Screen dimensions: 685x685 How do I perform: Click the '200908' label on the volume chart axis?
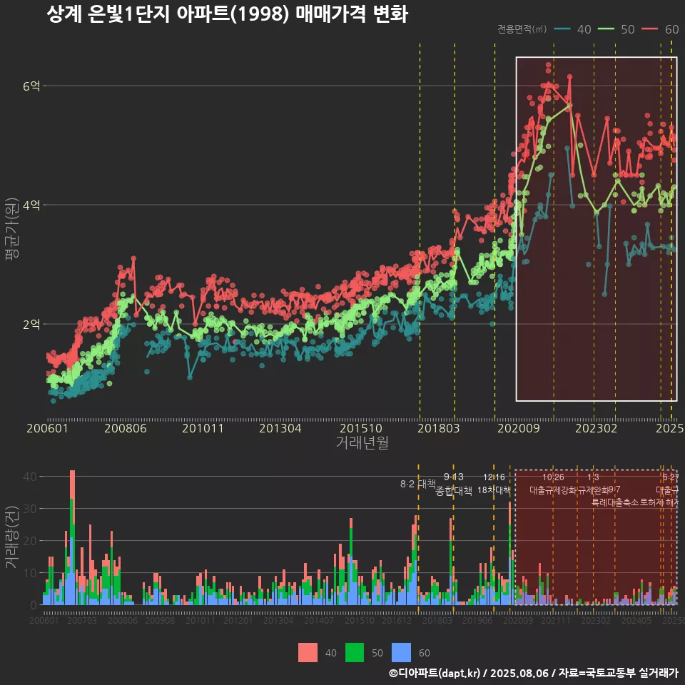(160, 620)
